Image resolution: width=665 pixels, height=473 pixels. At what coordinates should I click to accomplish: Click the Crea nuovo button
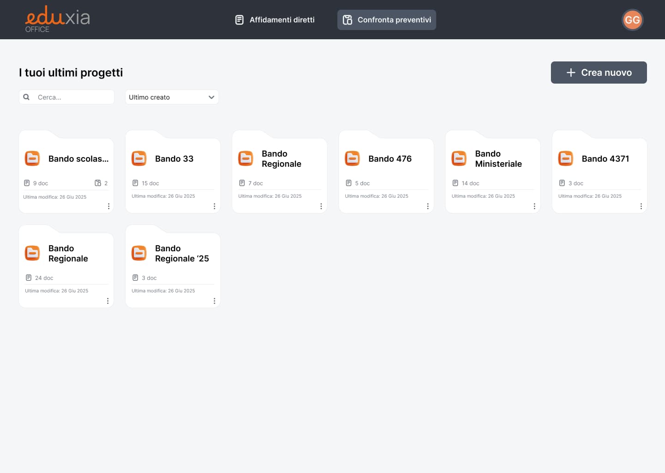tap(598, 73)
